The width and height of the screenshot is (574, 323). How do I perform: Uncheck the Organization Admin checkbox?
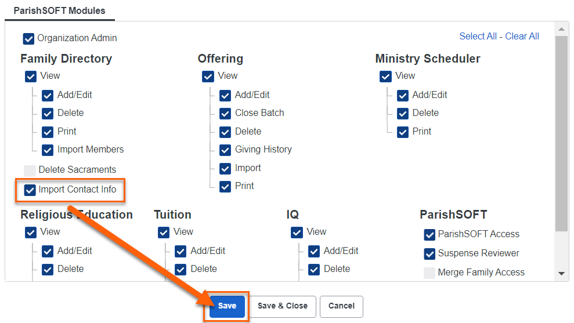click(x=28, y=38)
